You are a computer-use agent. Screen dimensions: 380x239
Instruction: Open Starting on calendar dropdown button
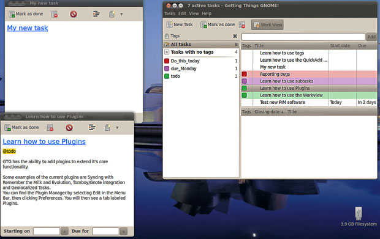click(64, 231)
